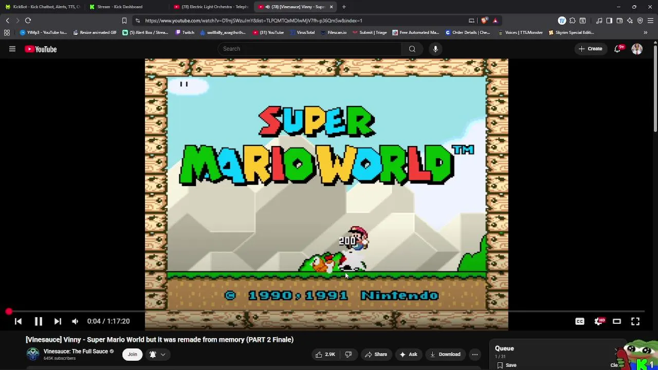This screenshot has height=370, width=658.
Task: Open Leo AI sparkle icon
Action: pos(630,21)
